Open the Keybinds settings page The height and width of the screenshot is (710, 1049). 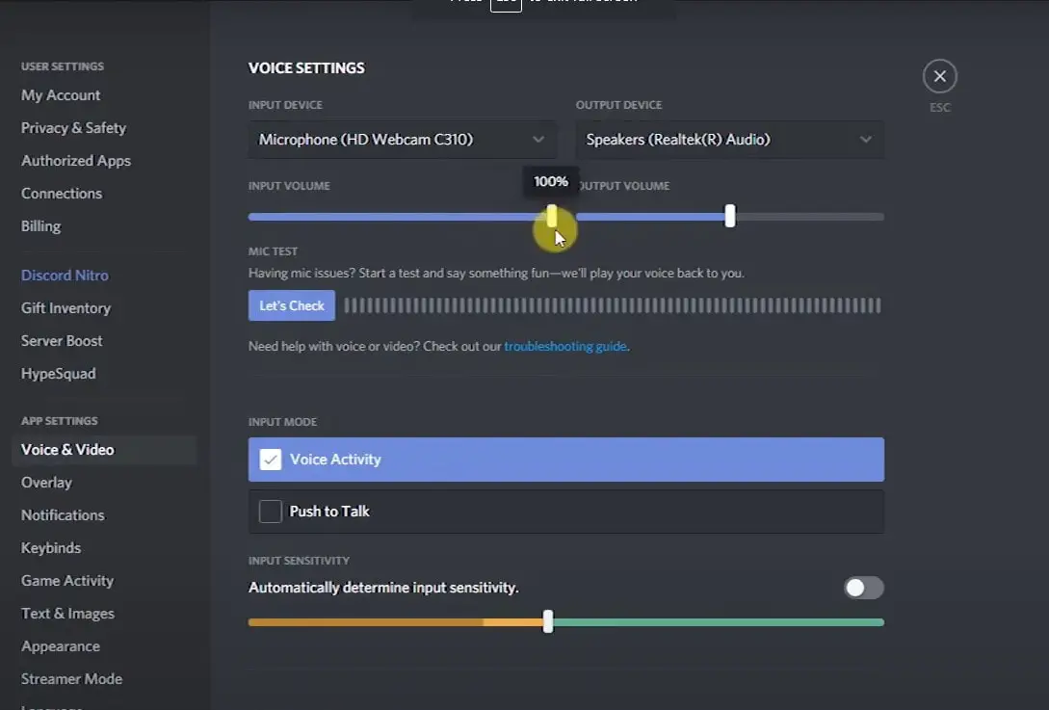coord(51,548)
